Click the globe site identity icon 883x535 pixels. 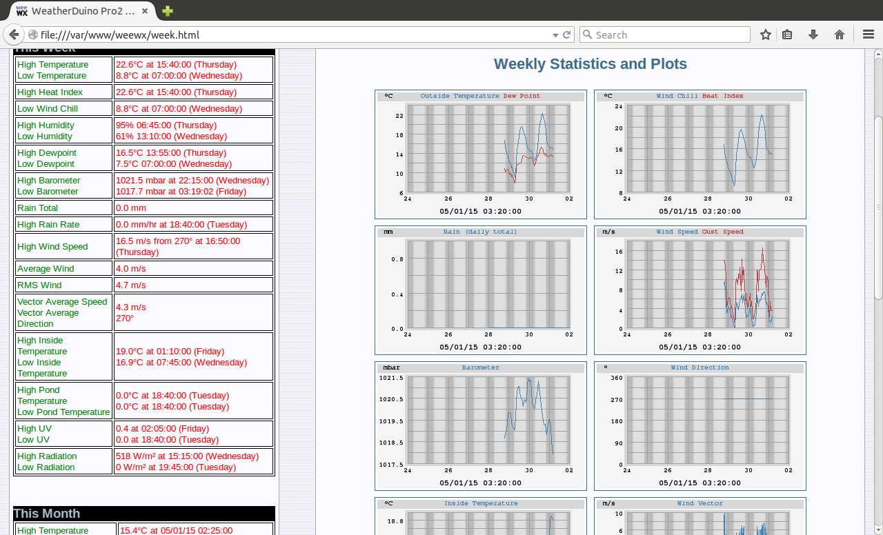coord(33,34)
